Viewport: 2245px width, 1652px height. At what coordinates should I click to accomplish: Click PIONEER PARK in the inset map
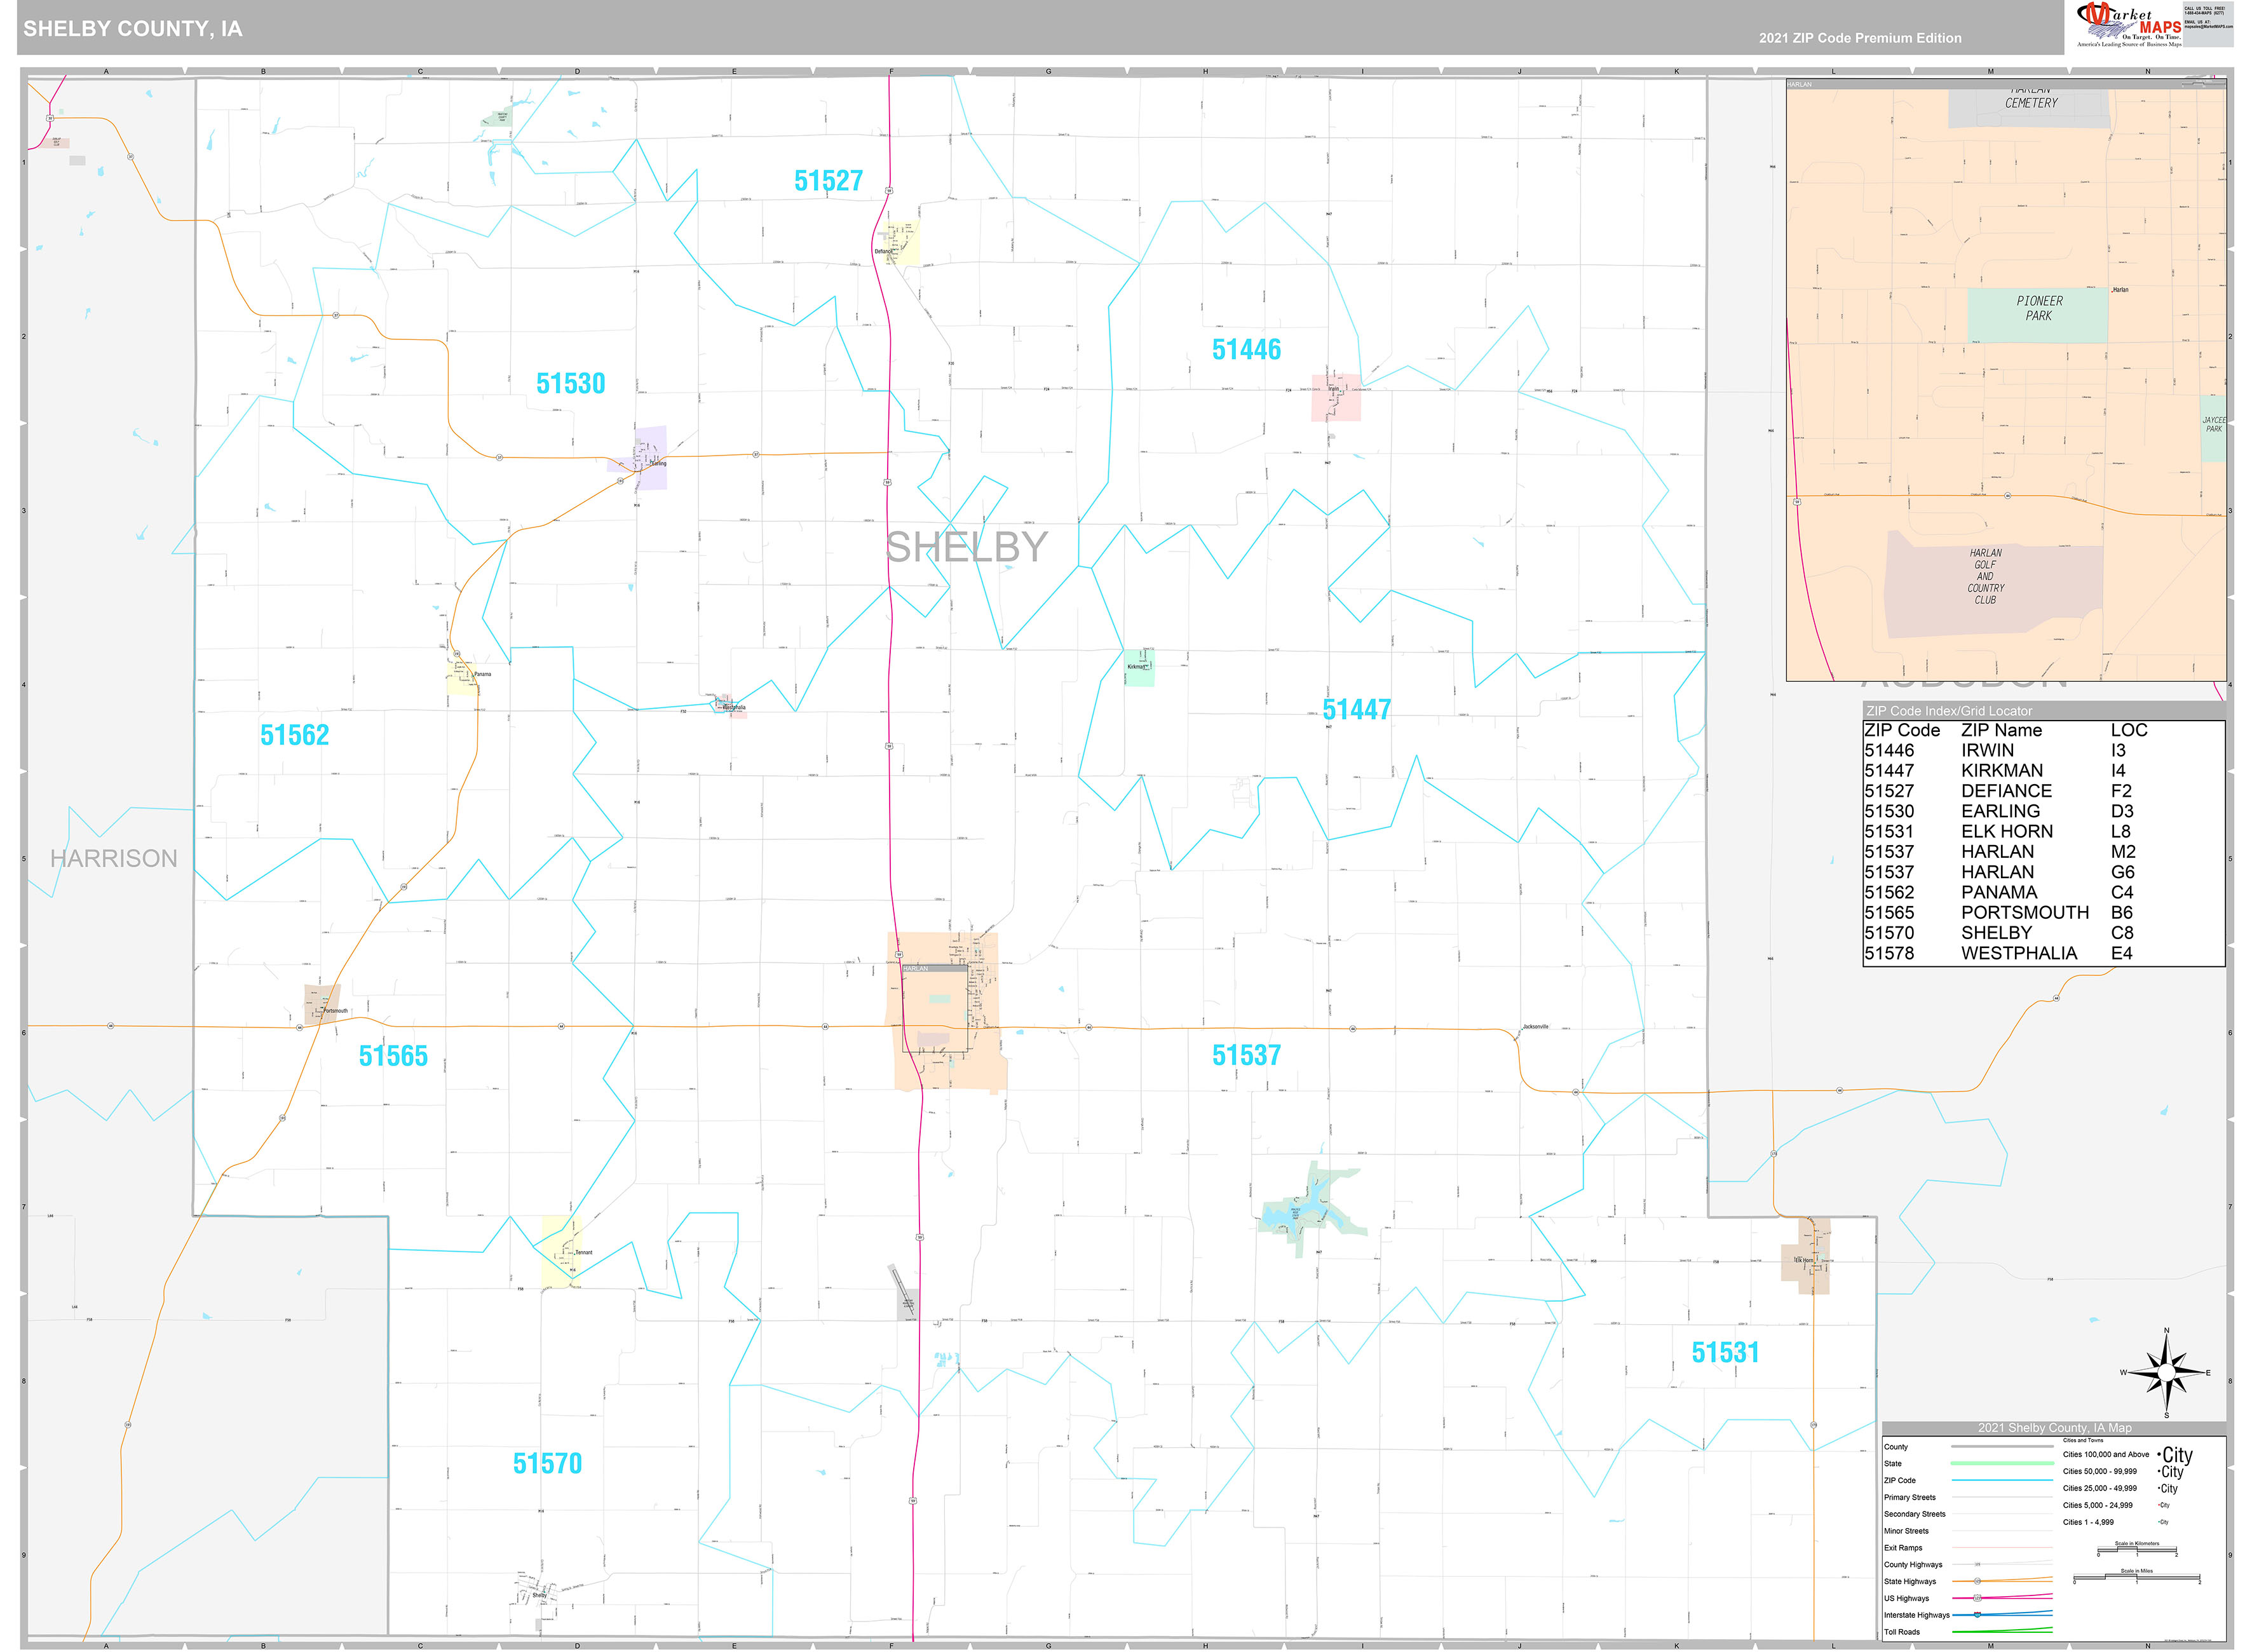point(2039,308)
